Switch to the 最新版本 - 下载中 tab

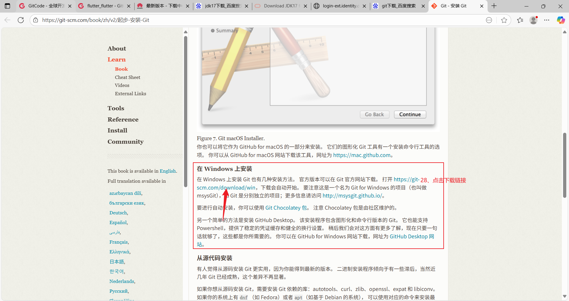pyautogui.click(x=164, y=6)
